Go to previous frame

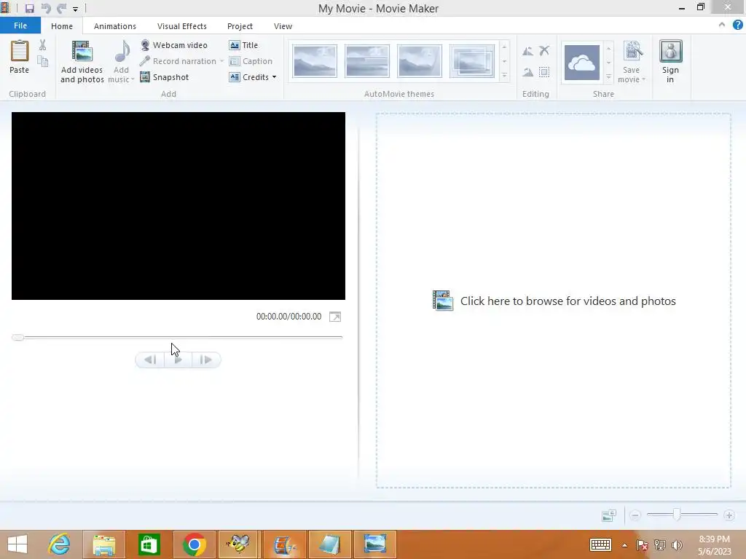[x=150, y=360]
